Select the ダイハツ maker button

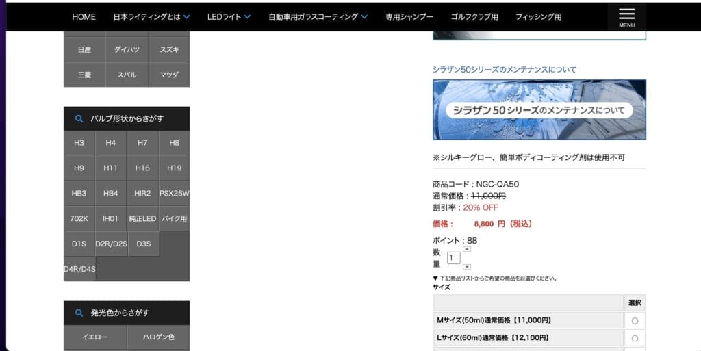click(127, 49)
